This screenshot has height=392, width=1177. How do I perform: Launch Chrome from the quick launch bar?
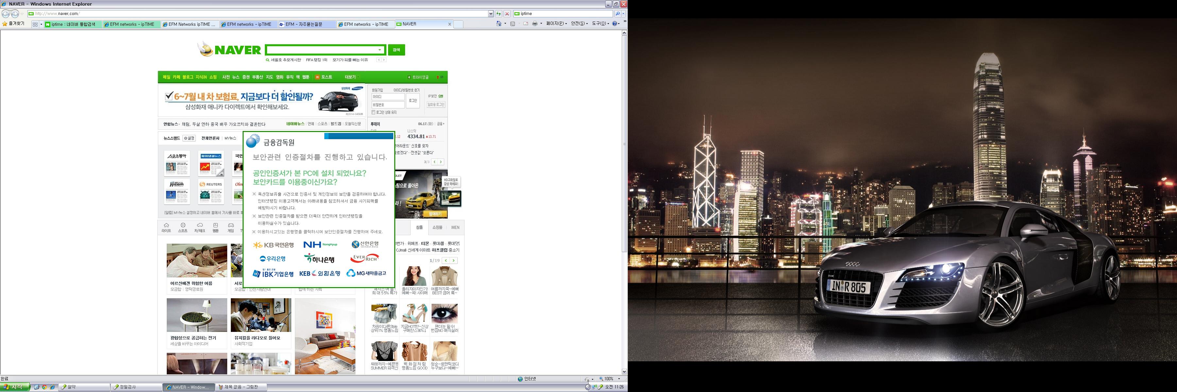coord(44,387)
